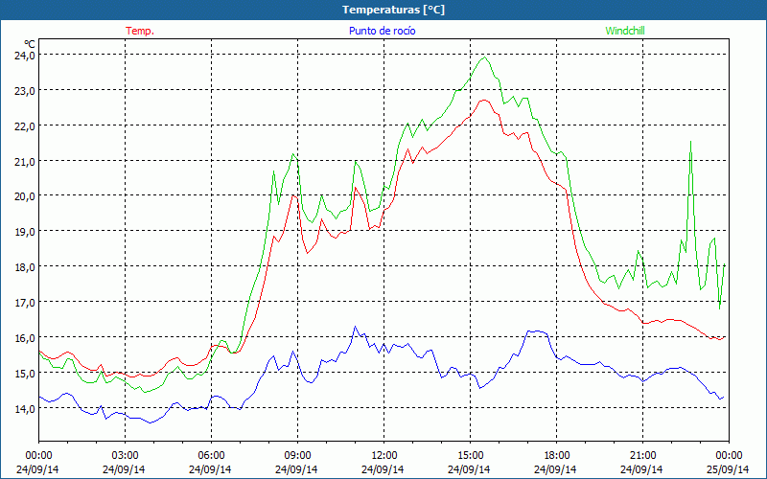Click the 21,0 y-axis value

tap(25, 161)
